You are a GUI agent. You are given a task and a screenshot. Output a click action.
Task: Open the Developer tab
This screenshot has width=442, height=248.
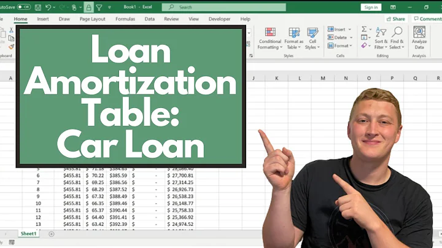[219, 19]
